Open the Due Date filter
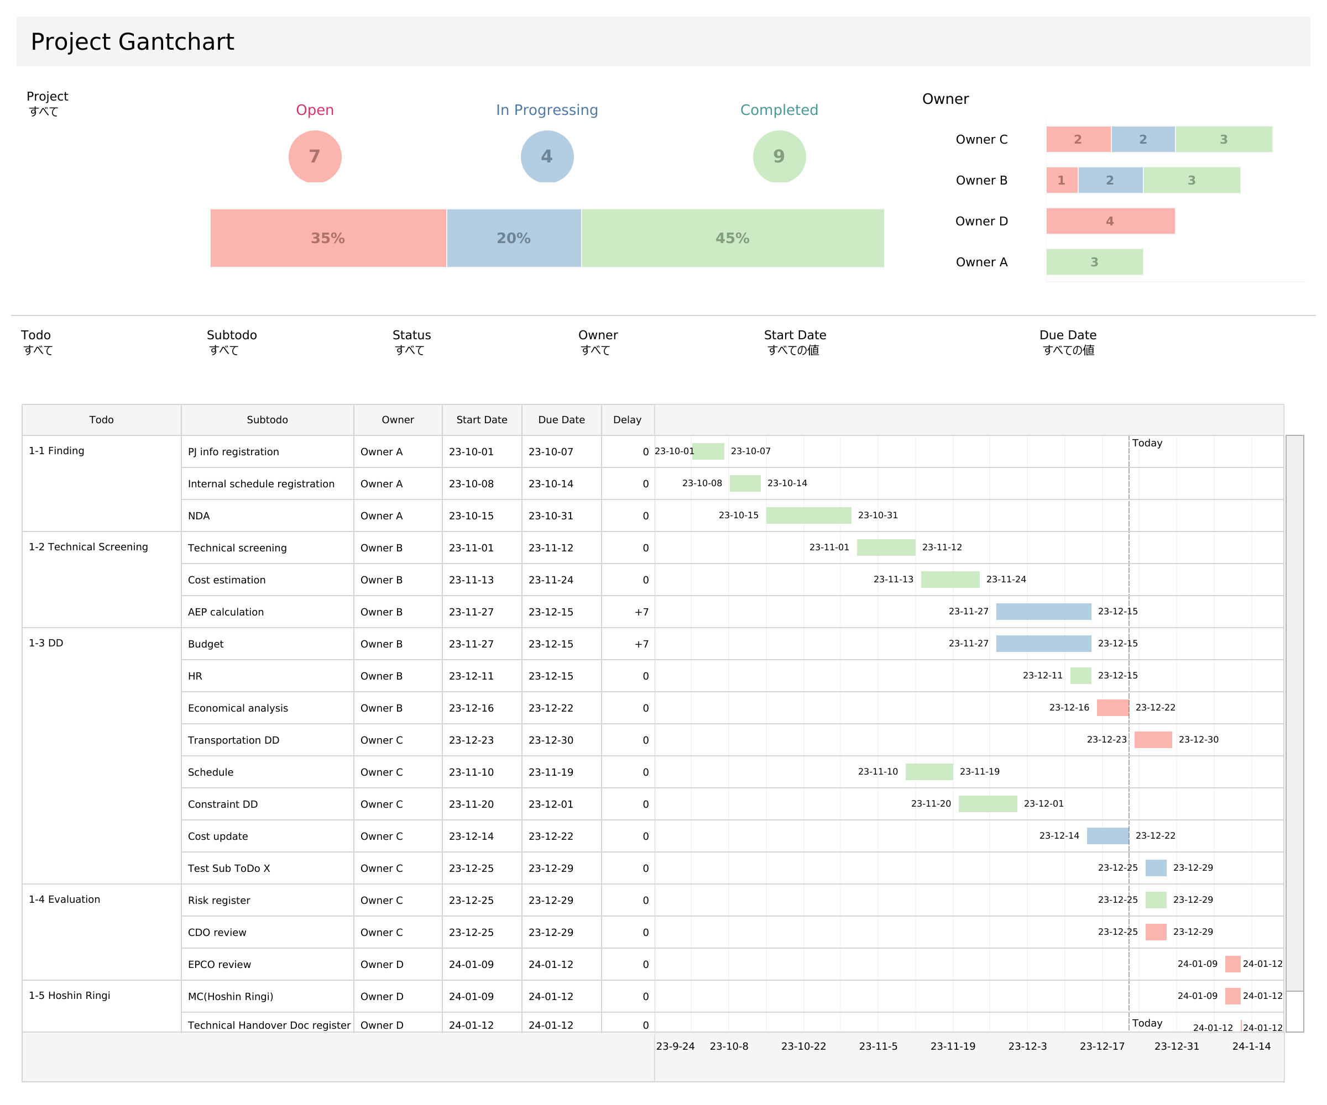1327x1105 pixels. [x=1068, y=350]
